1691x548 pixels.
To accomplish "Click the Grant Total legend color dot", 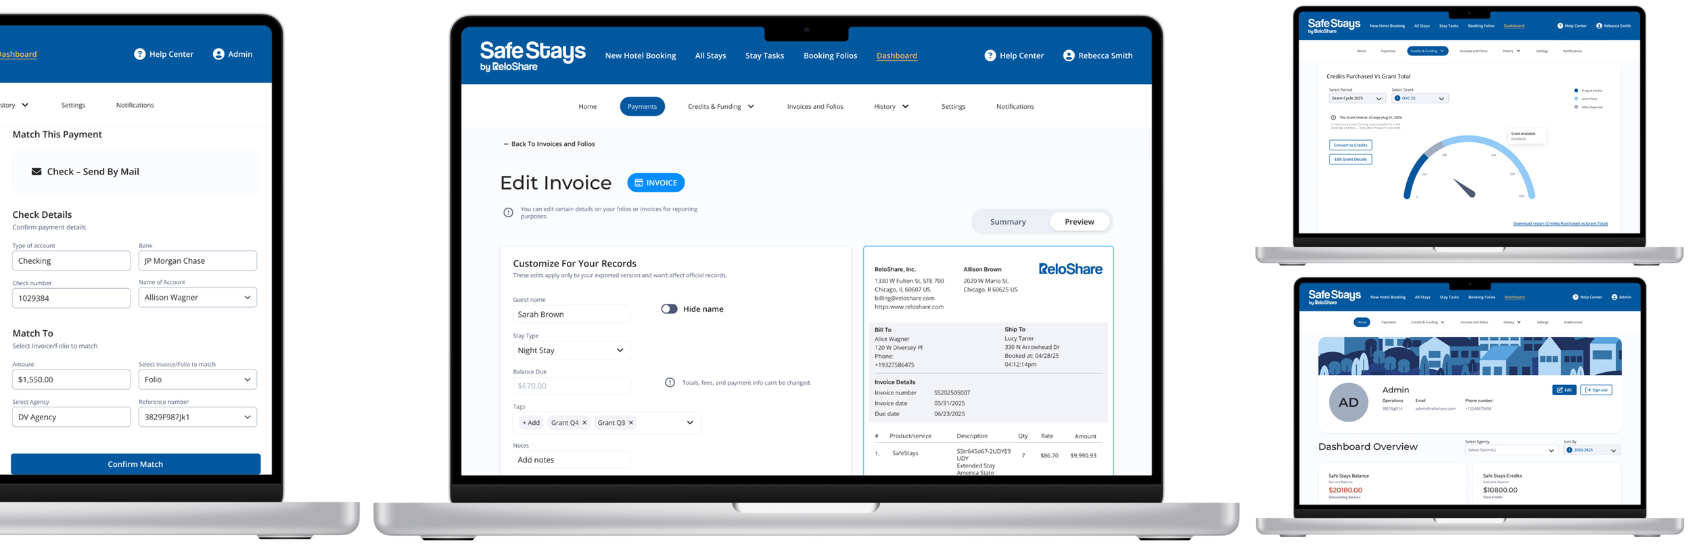I will [x=1576, y=99].
